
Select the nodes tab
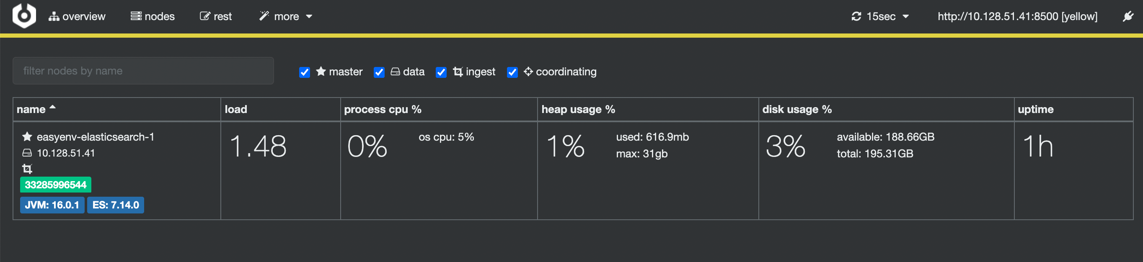coord(153,16)
